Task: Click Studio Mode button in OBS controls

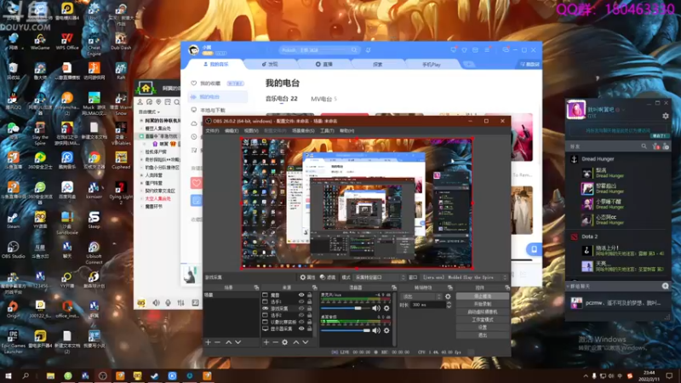Action: coord(483,320)
